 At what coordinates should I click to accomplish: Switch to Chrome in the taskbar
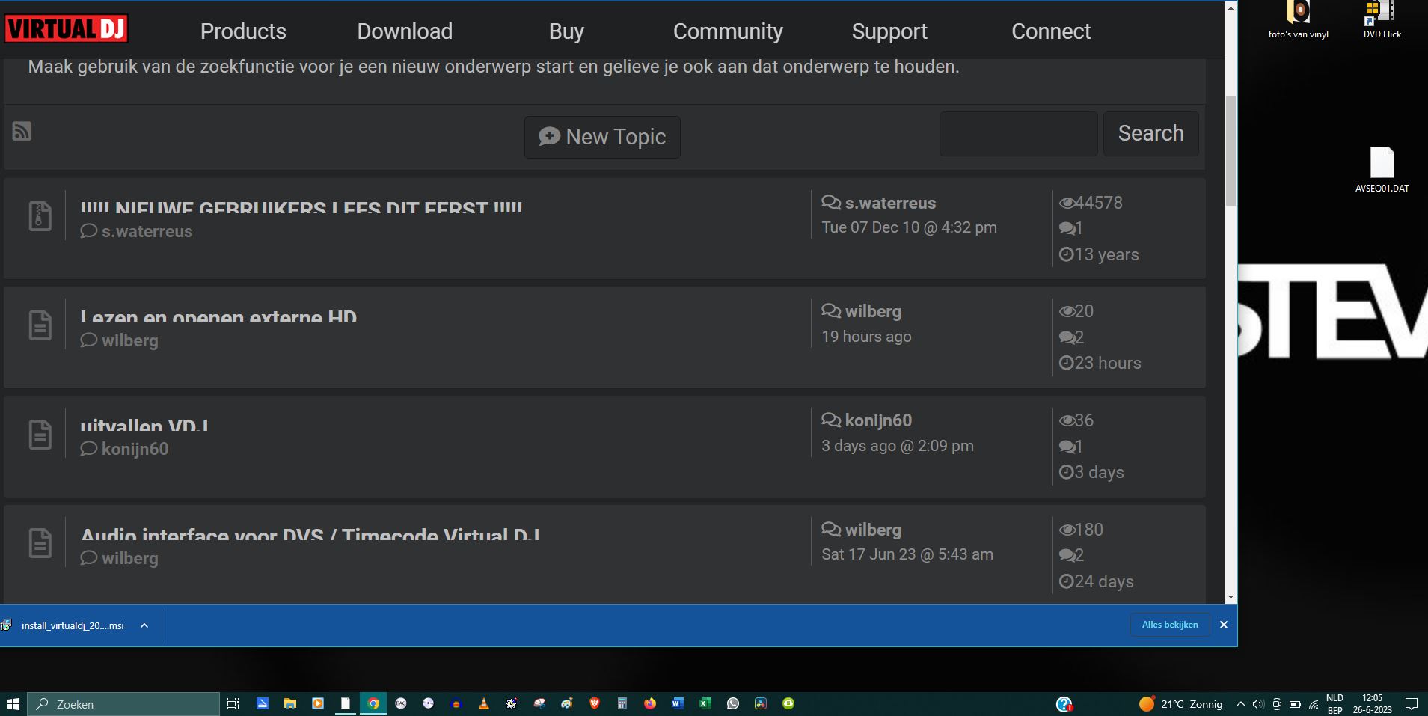click(x=373, y=703)
